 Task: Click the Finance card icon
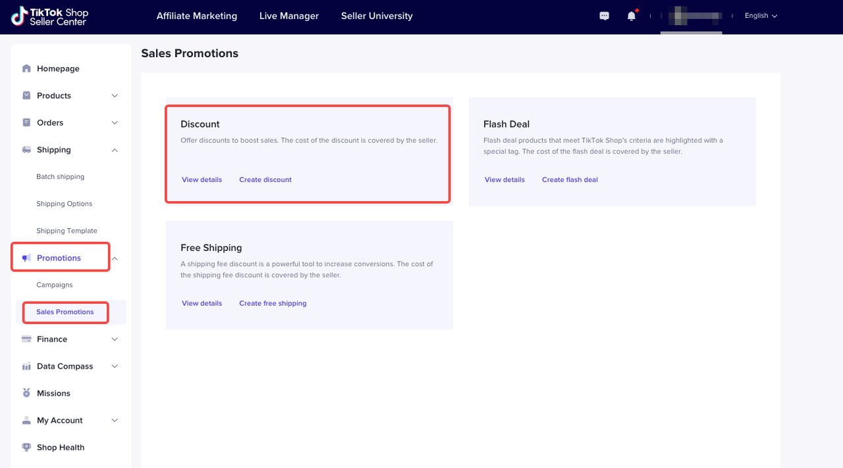click(x=26, y=339)
